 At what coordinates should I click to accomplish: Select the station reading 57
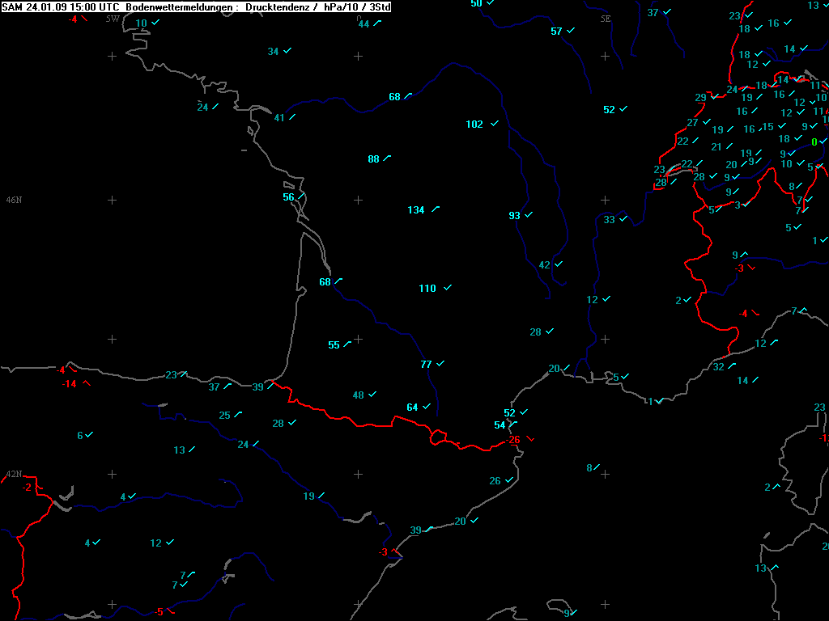pos(556,32)
